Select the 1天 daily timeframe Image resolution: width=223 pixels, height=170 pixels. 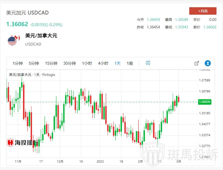click(117, 63)
